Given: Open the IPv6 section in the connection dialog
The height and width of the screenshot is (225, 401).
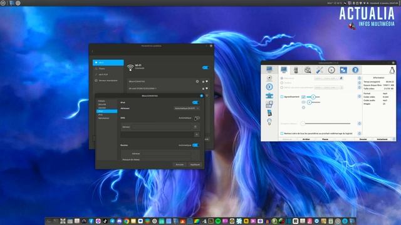Looking at the screenshot, I should tap(107, 115).
